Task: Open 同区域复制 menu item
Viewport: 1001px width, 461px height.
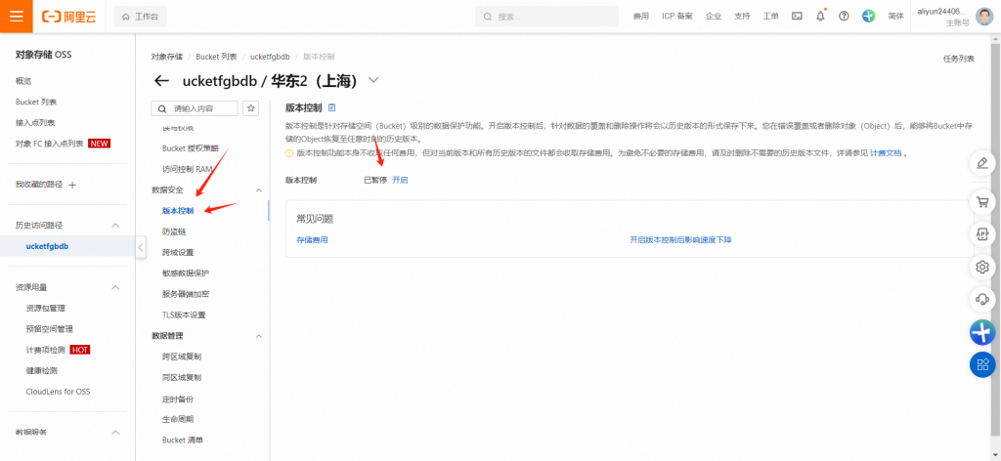Action: pos(182,377)
